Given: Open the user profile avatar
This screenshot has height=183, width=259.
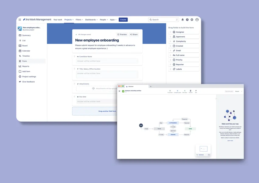Looking at the screenshot, I should pyautogui.click(x=197, y=20).
